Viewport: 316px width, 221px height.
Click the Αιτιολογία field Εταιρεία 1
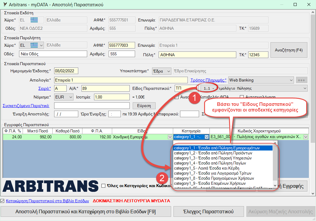[121, 80]
